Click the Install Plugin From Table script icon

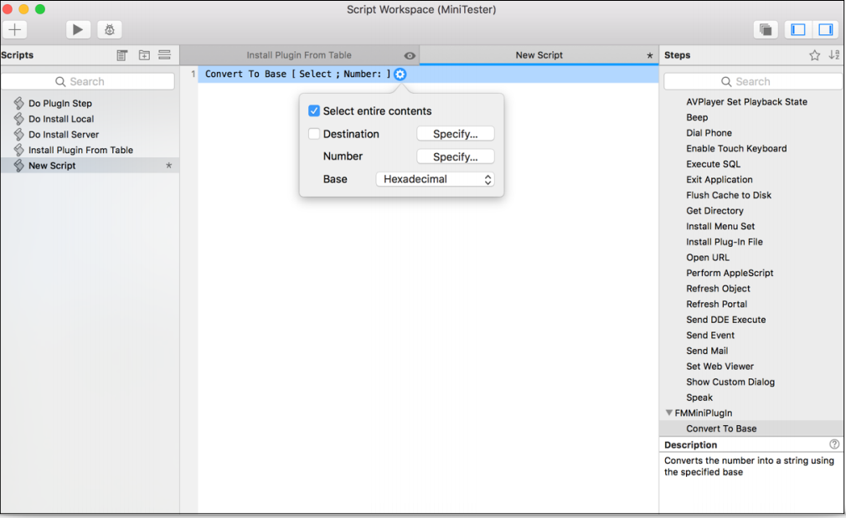pos(19,150)
